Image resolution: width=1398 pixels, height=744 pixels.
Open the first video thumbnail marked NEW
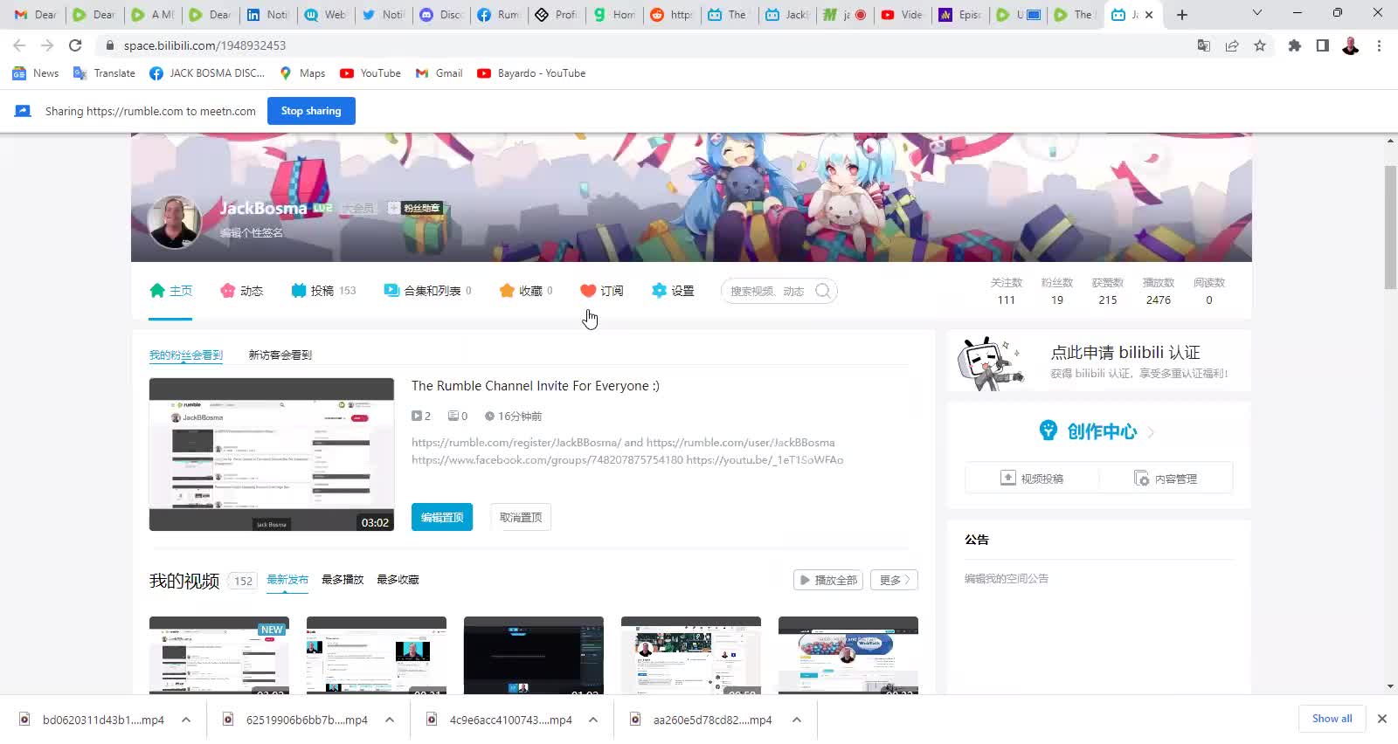[219, 655]
